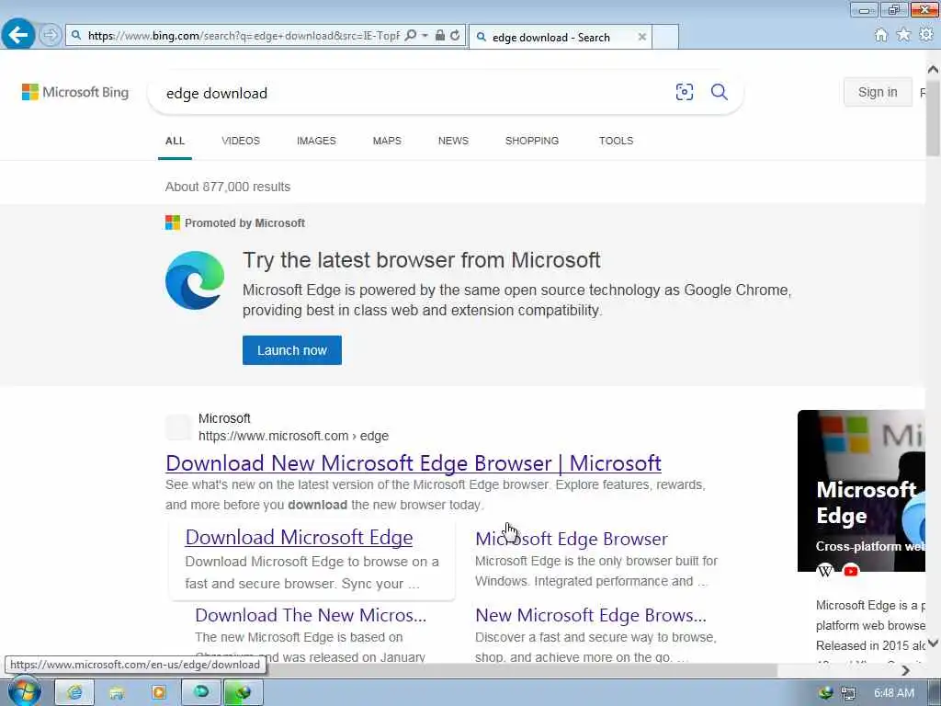Open a new blank tab
This screenshot has height=706, width=941.
[665, 37]
